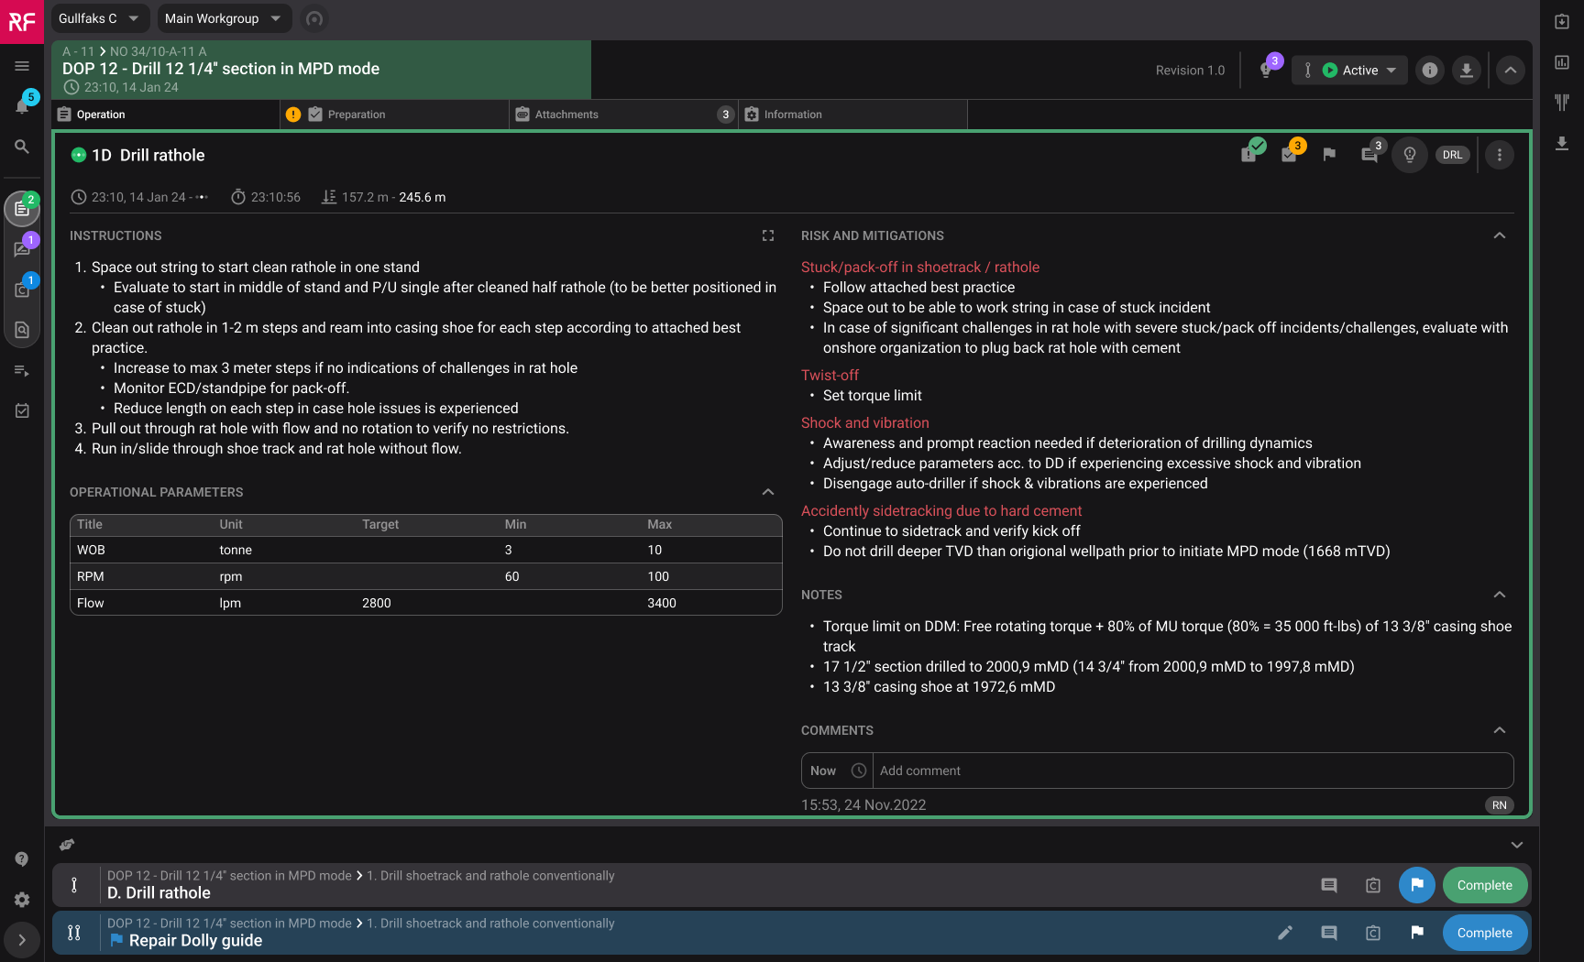Toggle the flag on Repair Dolly guide row
The height and width of the screenshot is (962, 1584).
pos(1417,933)
